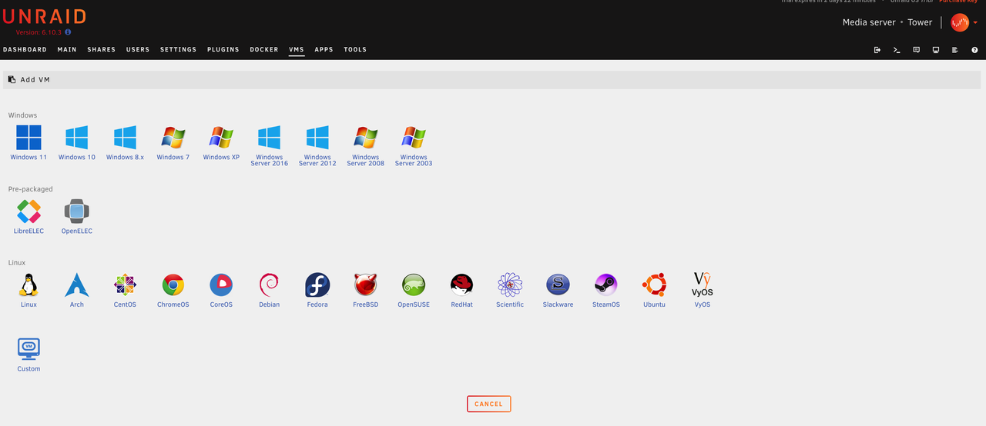Open the Apps menu item

pyautogui.click(x=324, y=50)
